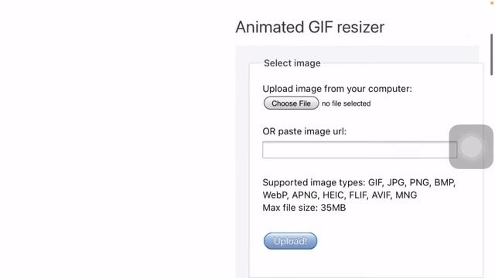Click the blue Upload! button
The image size is (495, 278).
[x=291, y=241]
